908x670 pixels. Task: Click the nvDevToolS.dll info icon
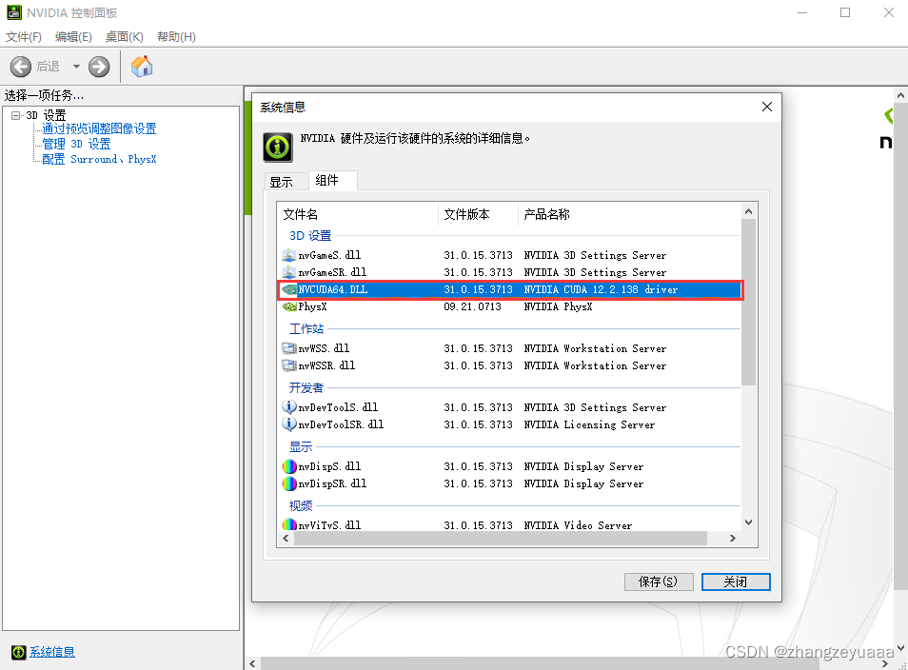(289, 407)
